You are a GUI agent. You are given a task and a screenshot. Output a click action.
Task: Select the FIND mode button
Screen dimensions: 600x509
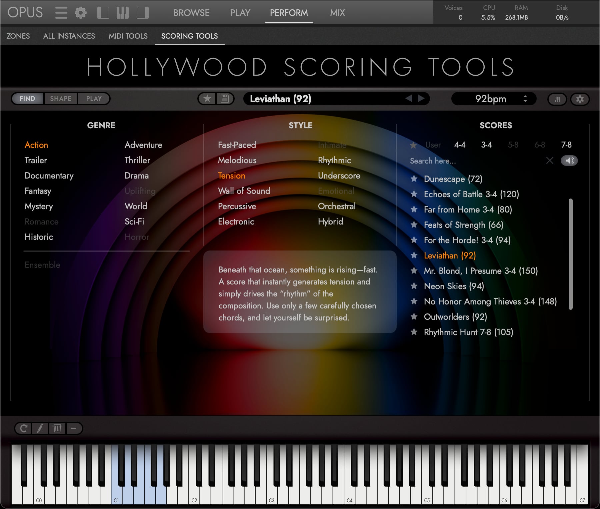(x=27, y=99)
